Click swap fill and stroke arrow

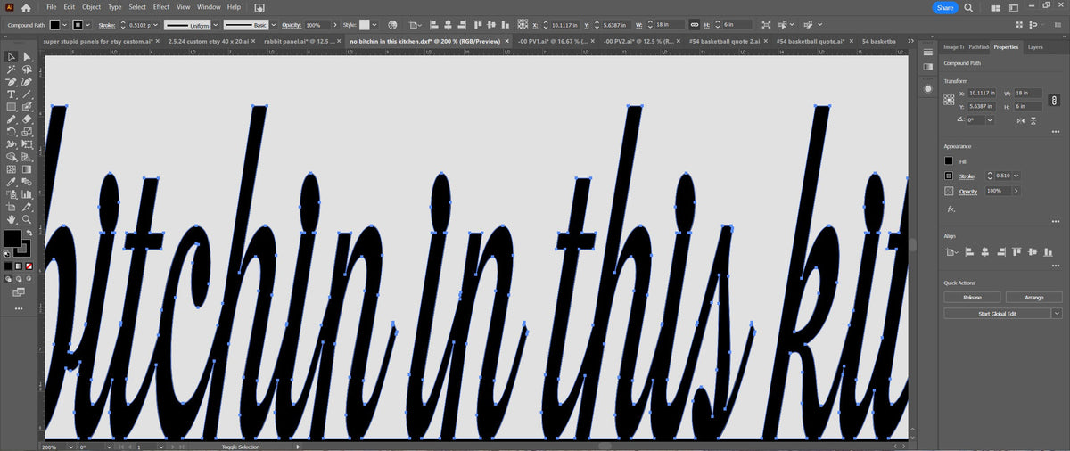pos(29,232)
